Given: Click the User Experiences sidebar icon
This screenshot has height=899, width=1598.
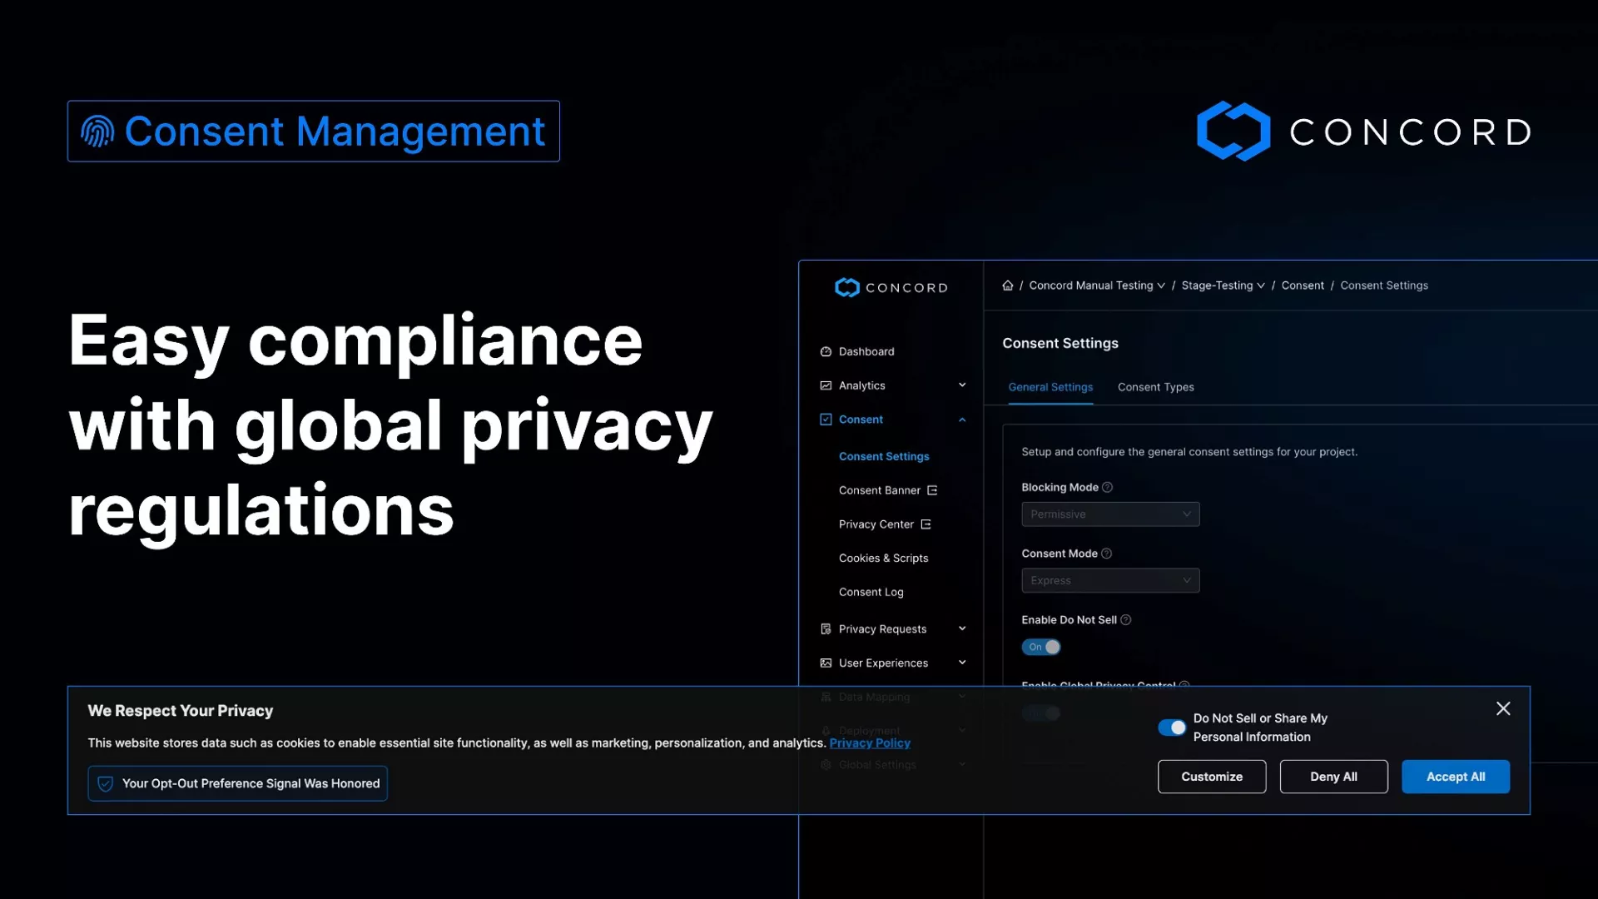Looking at the screenshot, I should (x=826, y=663).
